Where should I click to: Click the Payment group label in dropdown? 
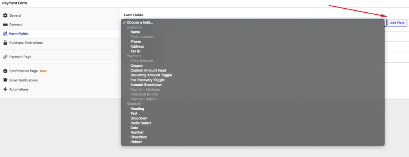pos(134,56)
